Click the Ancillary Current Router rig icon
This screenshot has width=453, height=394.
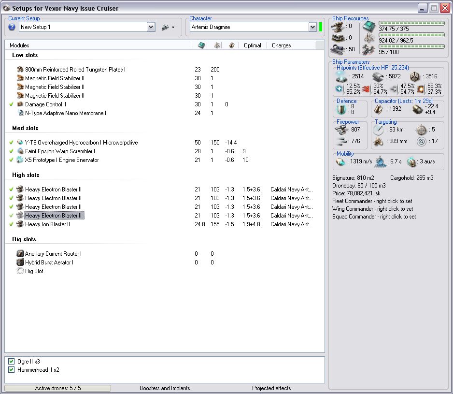(20, 254)
